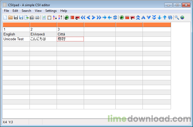Delete row with the red R icon
Image resolution: width=193 pixels, height=127 pixels.
132,18
